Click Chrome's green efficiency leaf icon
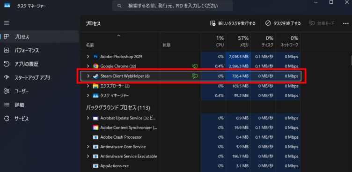This screenshot has width=352, height=172. pos(195,66)
